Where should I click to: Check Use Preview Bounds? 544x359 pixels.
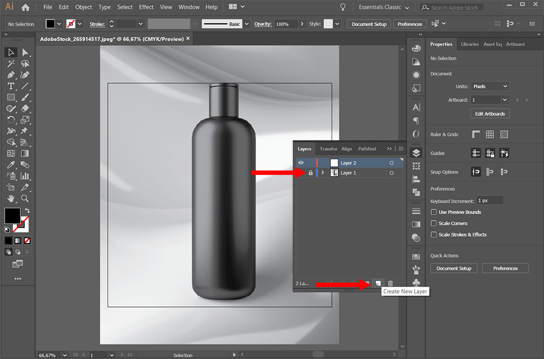click(433, 212)
